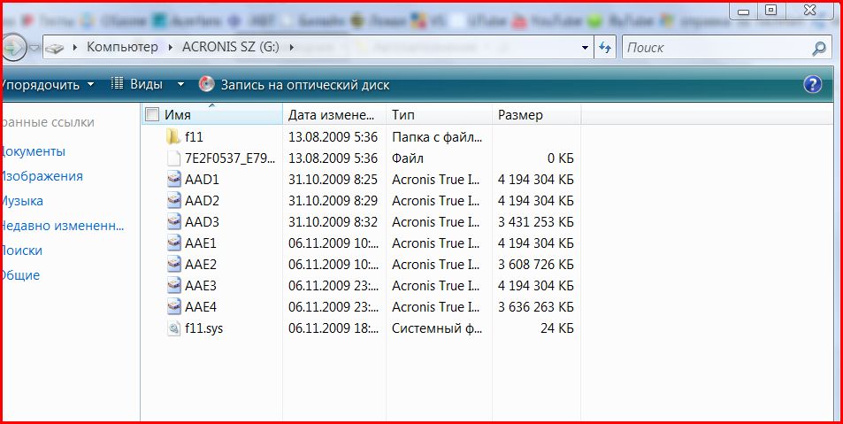843x424 pixels.
Task: Select the f11 folder icon
Action: (x=173, y=136)
